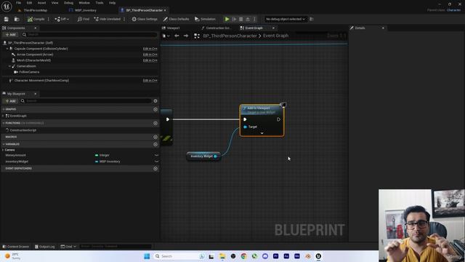Screen dimensions: 465x262
Task: Click Edit in C++ for Arrow Component
Action: (x=150, y=55)
